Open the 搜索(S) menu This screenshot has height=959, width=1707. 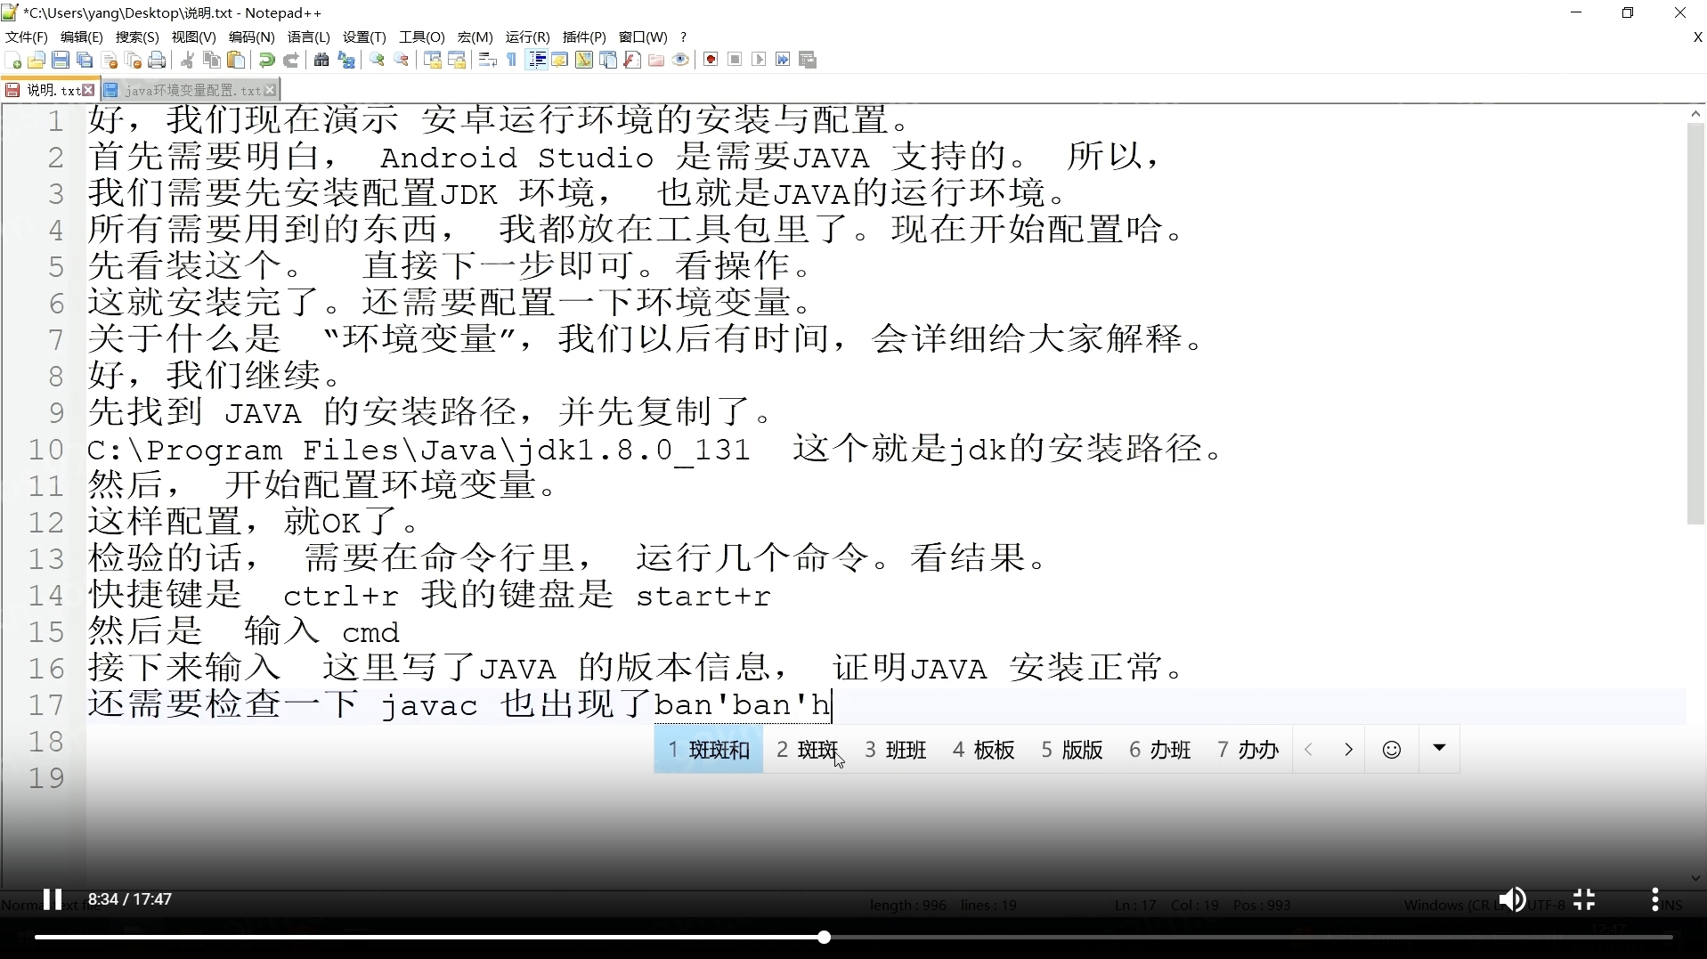click(x=137, y=37)
